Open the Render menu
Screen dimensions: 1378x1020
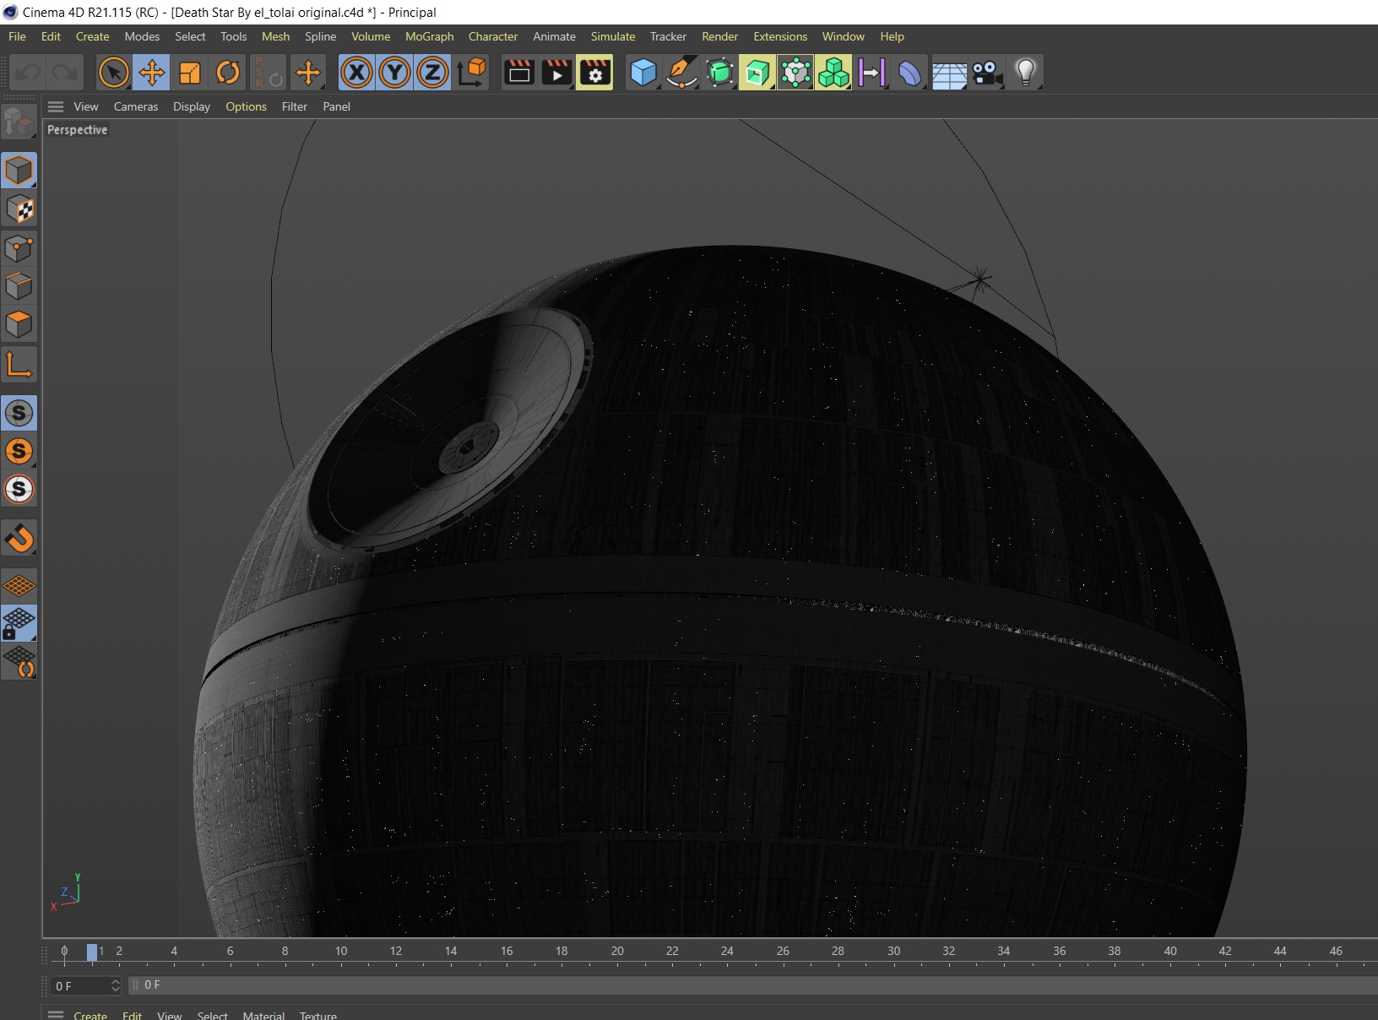pyautogui.click(x=719, y=36)
